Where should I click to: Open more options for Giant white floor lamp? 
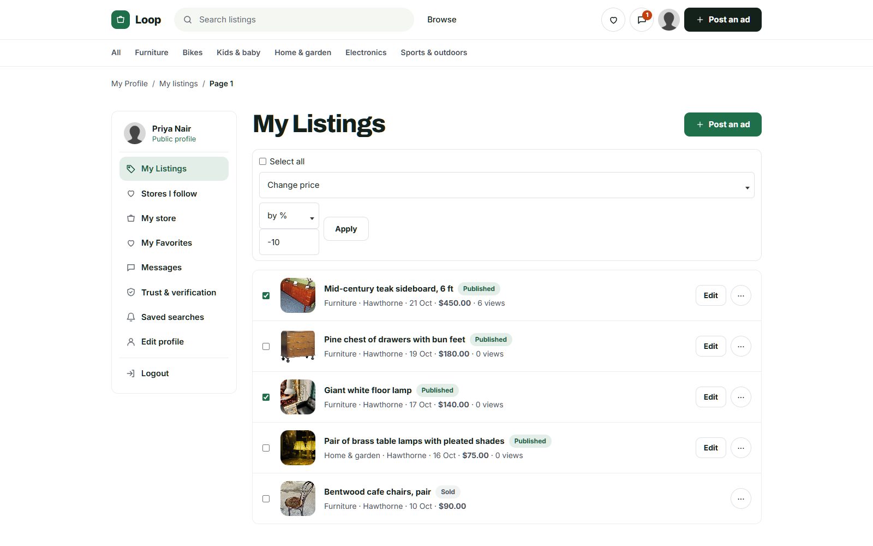click(741, 397)
